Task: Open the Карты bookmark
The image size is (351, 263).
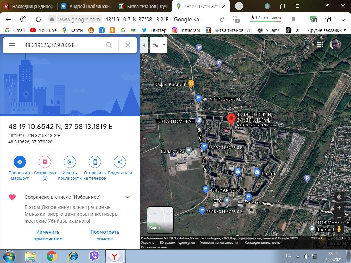Action: pyautogui.click(x=73, y=30)
